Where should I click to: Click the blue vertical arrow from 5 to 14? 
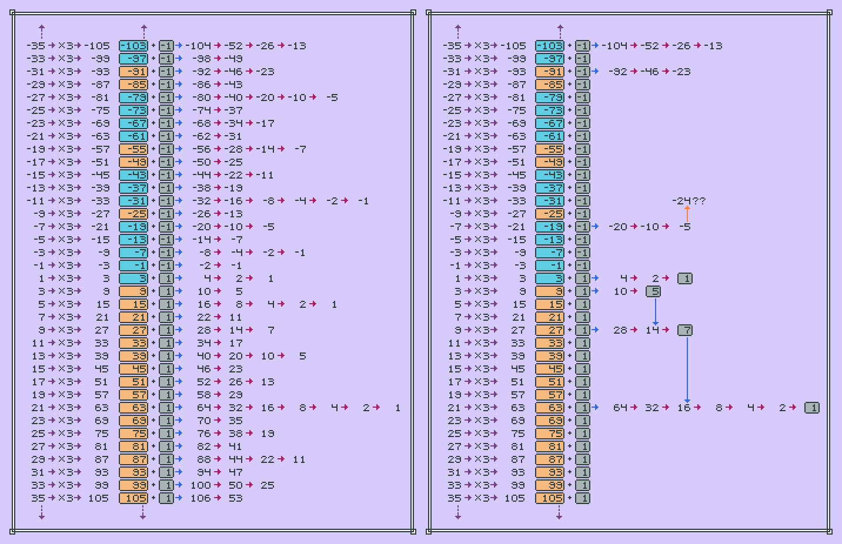point(655,311)
